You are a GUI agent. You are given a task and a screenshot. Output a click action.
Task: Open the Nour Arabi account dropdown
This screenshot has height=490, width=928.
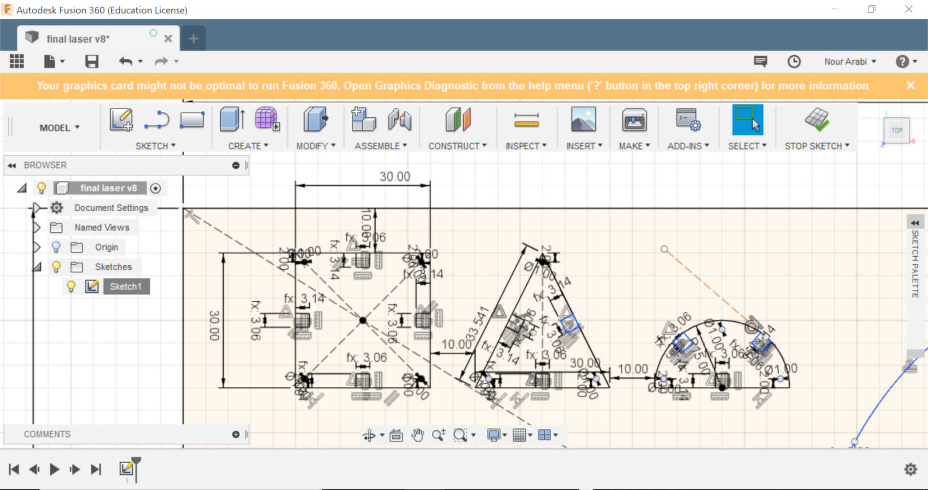(850, 62)
